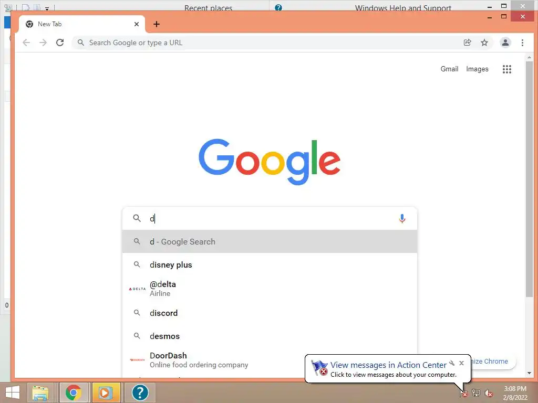The height and width of the screenshot is (403, 538).
Task: Select the New Tab tab
Action: tap(81, 24)
